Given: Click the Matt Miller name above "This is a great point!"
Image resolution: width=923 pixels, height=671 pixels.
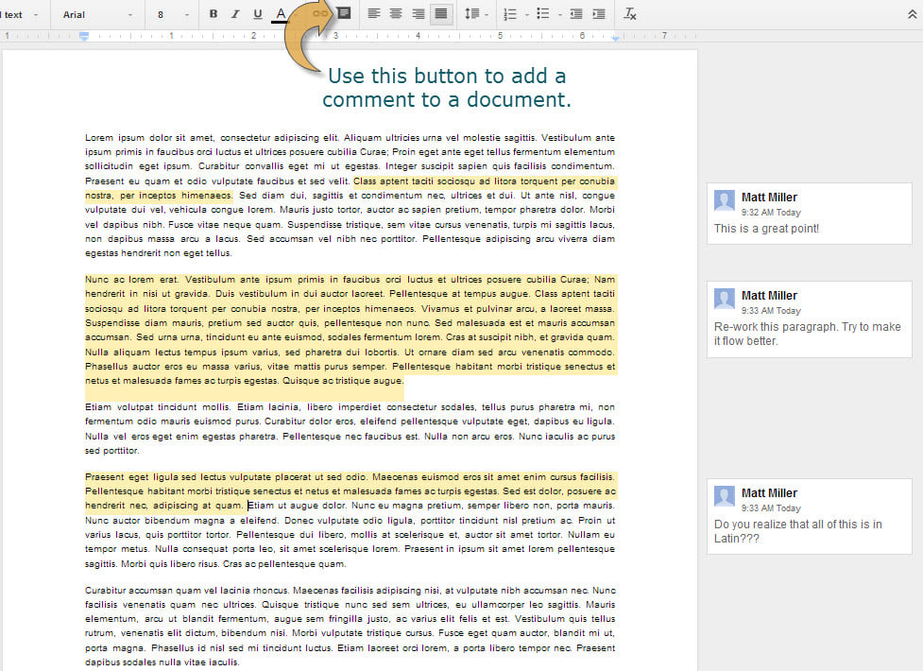Looking at the screenshot, I should (769, 198).
